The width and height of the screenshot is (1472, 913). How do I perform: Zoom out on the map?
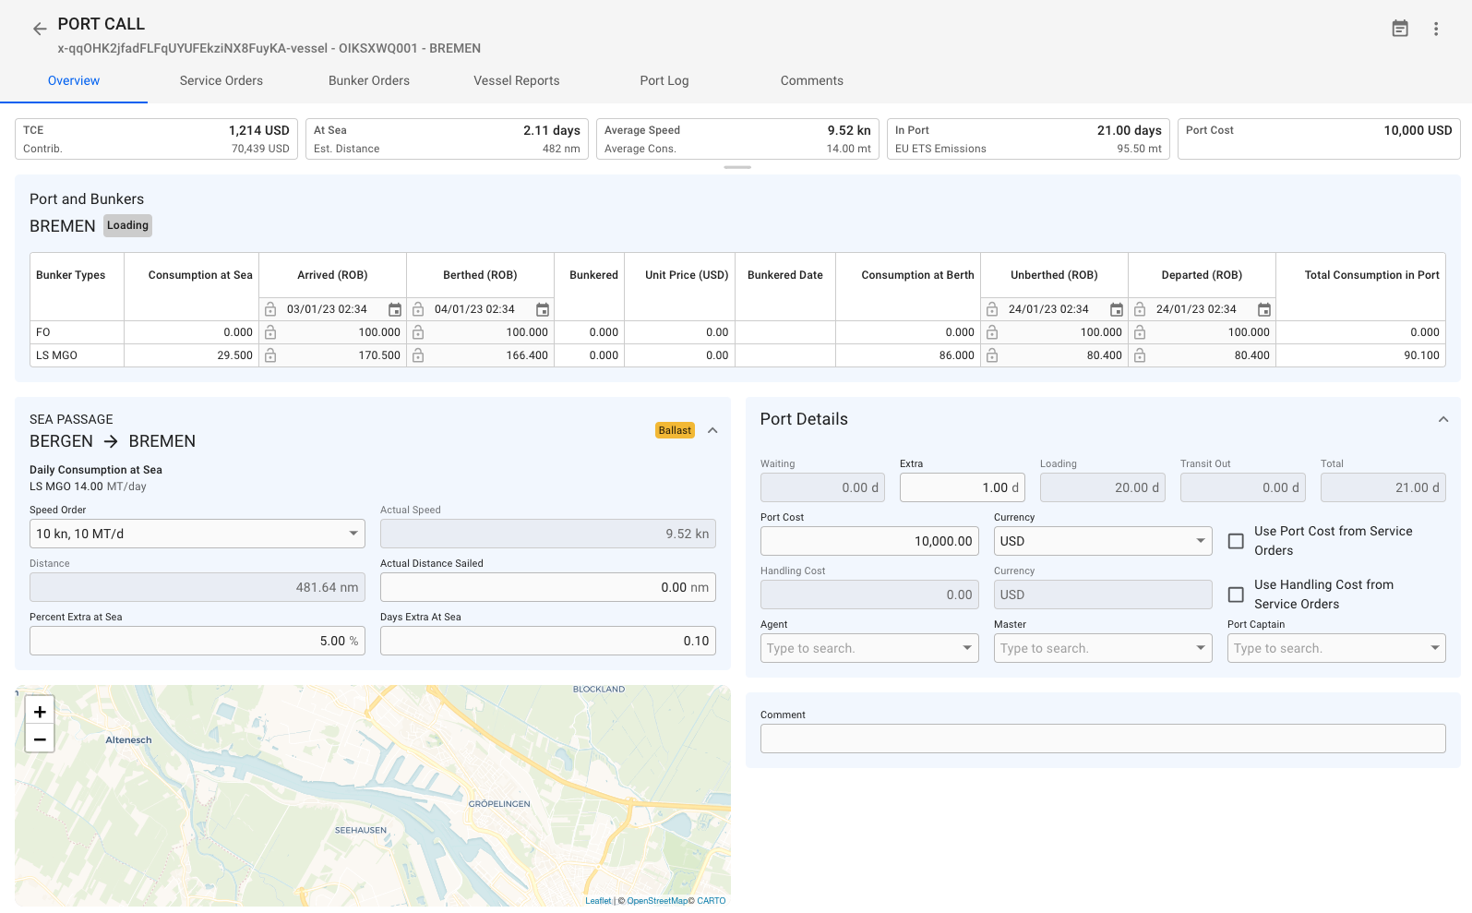[x=40, y=739]
